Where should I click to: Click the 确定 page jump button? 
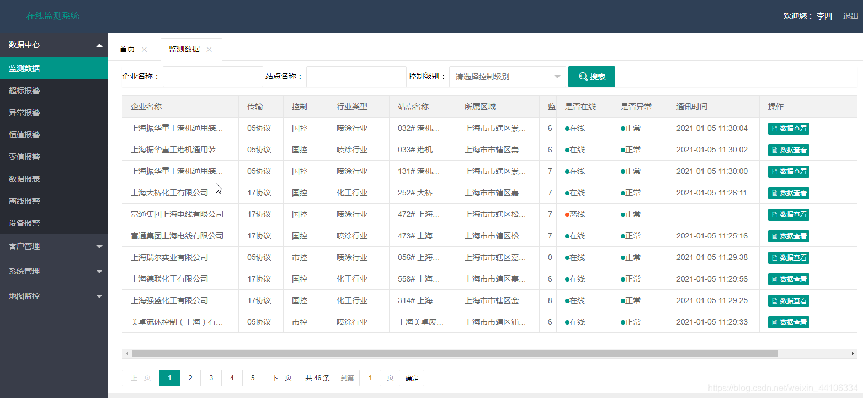(x=412, y=378)
